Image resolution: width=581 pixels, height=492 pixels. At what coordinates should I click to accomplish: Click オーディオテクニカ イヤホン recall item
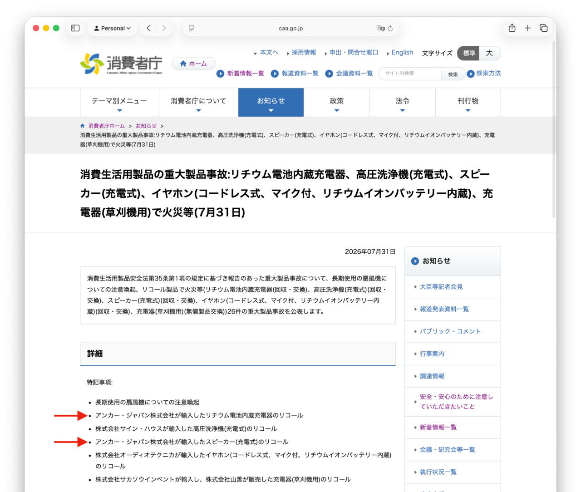[x=243, y=460]
